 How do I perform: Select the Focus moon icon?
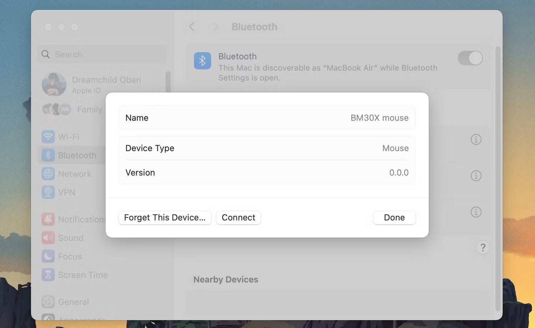point(48,256)
